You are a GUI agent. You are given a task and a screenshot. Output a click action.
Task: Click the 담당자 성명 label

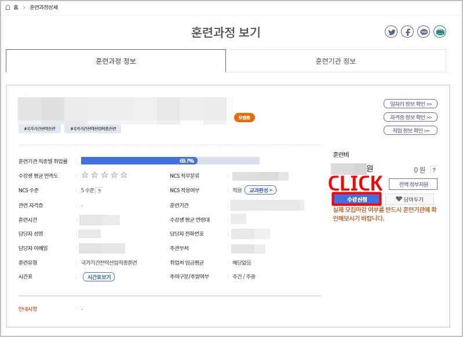31,233
